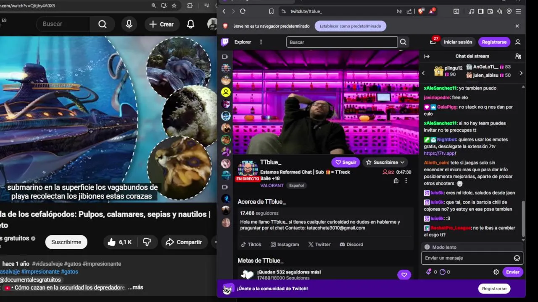Image resolution: width=538 pixels, height=302 pixels.
Task: Open the Brave hamburger main menu
Action: tap(519, 11)
